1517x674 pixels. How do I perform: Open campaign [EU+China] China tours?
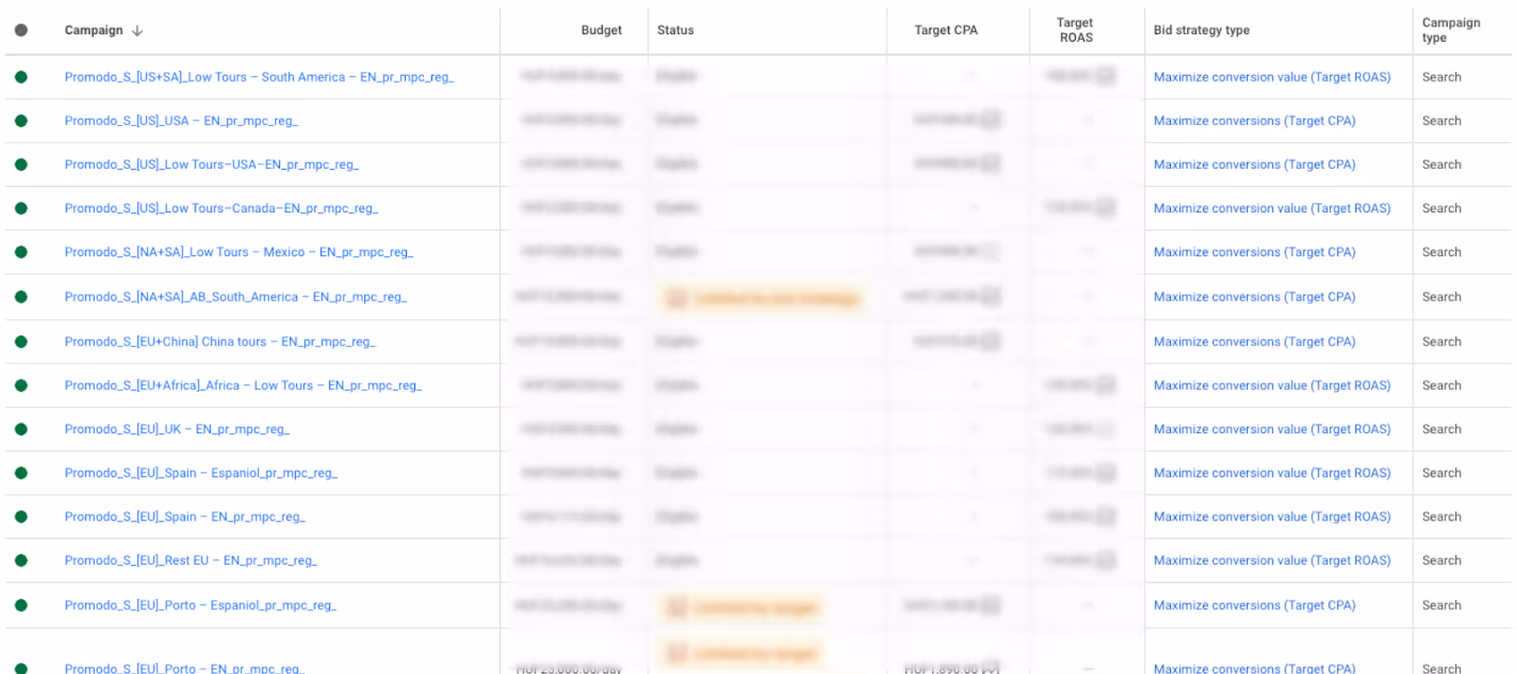pyautogui.click(x=220, y=341)
